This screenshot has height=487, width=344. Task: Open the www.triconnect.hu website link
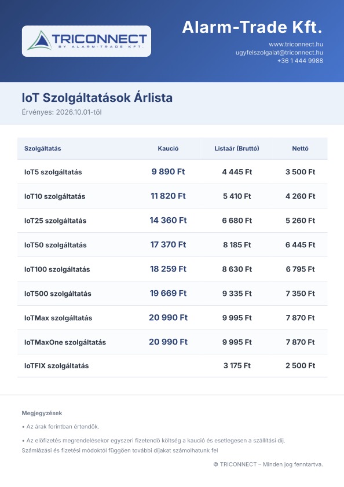point(296,44)
